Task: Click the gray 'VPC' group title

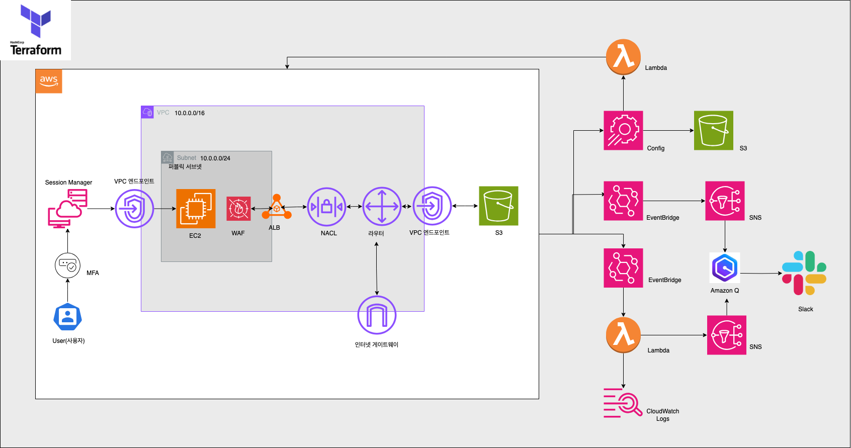Action: tap(163, 113)
